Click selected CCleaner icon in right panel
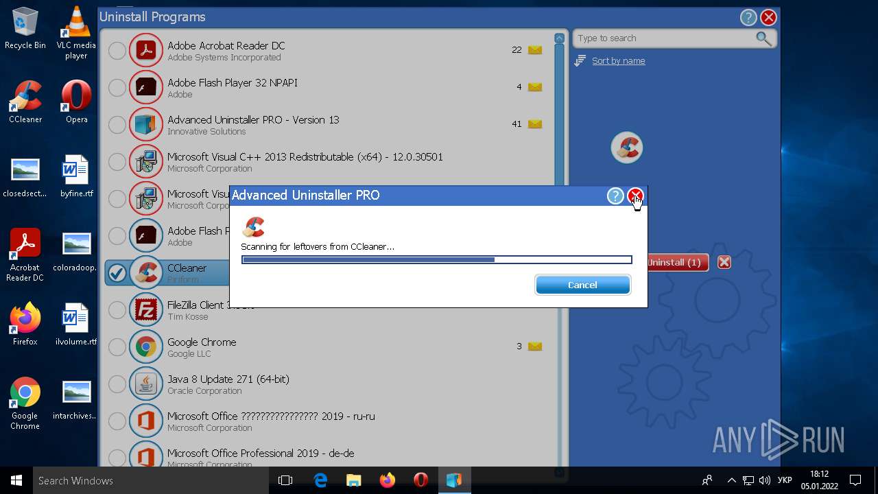This screenshot has width=878, height=494. [x=626, y=148]
